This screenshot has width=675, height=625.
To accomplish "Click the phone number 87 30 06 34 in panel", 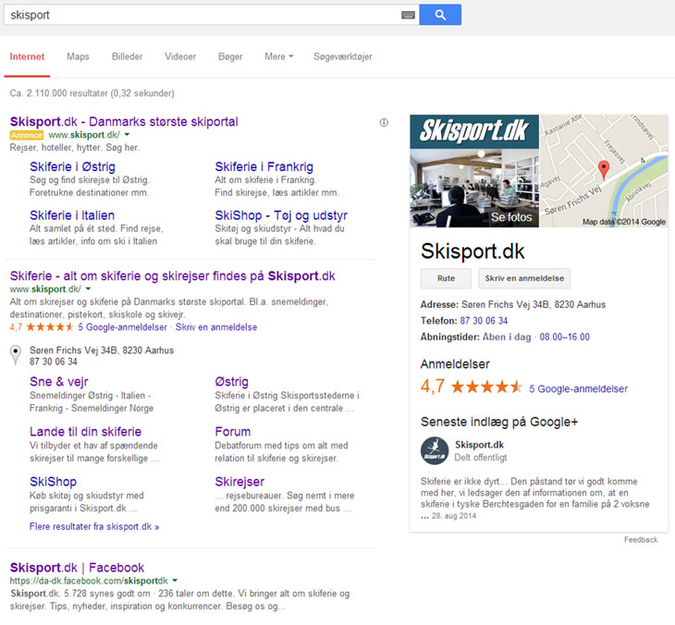I will (484, 321).
